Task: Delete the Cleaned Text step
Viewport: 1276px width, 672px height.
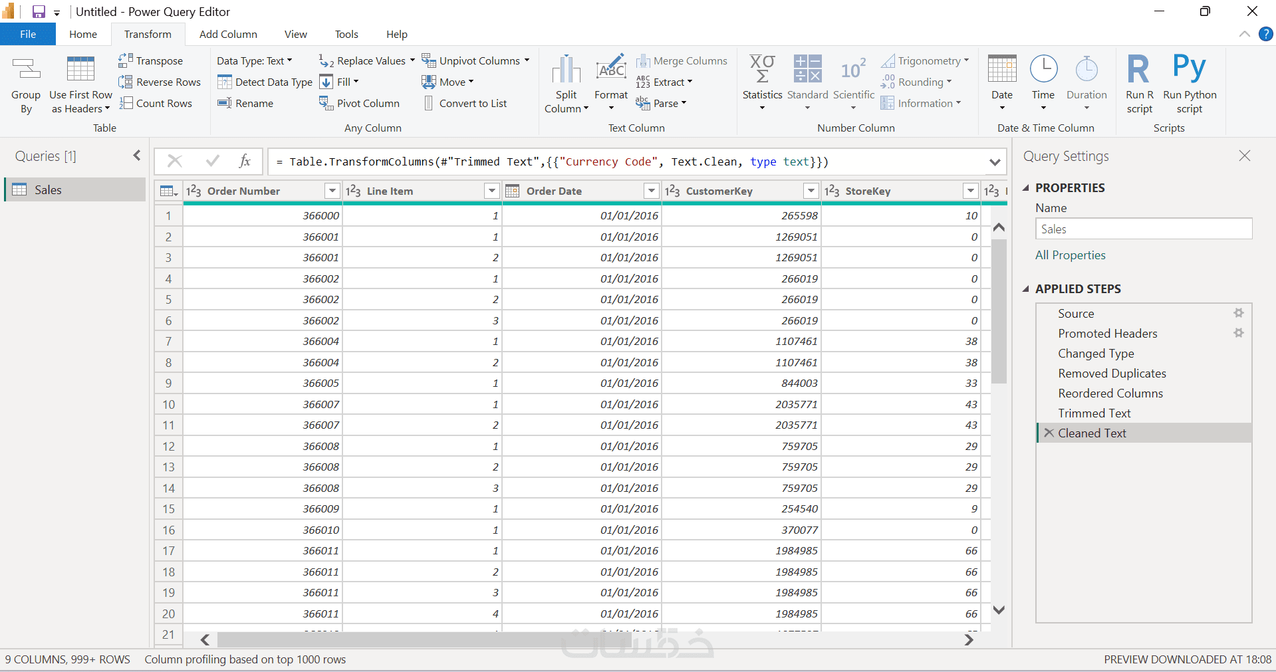Action: tap(1049, 433)
